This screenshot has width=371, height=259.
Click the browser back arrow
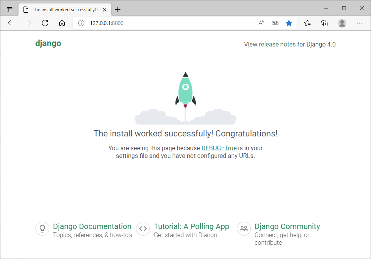(x=11, y=23)
